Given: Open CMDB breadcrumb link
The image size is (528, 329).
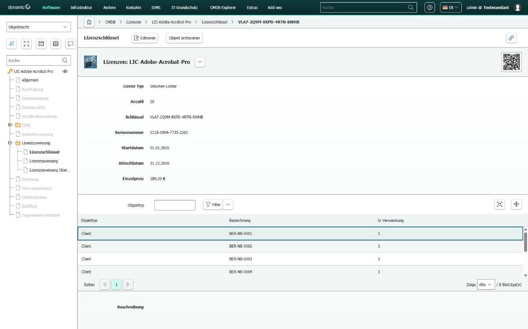Looking at the screenshot, I should pos(110,22).
